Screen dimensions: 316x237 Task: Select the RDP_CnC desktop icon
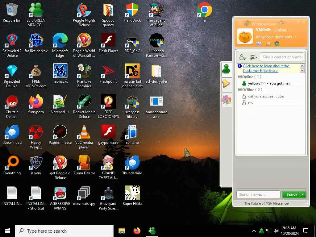132,43
